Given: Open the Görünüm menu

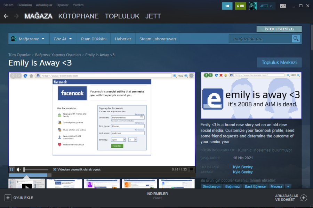Looking at the screenshot, I should (x=25, y=5).
